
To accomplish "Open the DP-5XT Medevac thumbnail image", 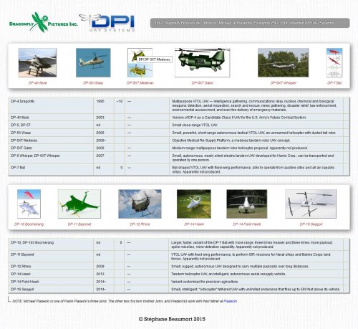I will tap(140, 62).
